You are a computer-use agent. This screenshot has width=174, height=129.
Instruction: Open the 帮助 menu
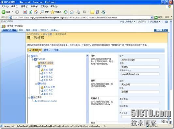click(54, 6)
